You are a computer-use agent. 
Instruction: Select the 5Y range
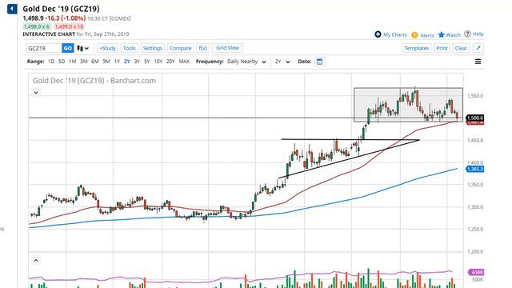coord(147,62)
